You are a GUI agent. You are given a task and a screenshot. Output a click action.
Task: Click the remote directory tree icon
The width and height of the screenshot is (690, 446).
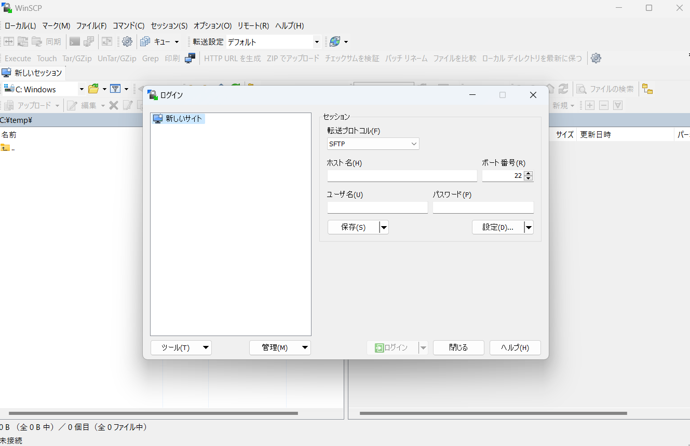(x=647, y=89)
